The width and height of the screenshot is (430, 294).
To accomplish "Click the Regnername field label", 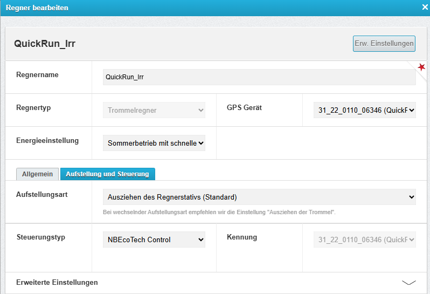I will (x=37, y=74).
